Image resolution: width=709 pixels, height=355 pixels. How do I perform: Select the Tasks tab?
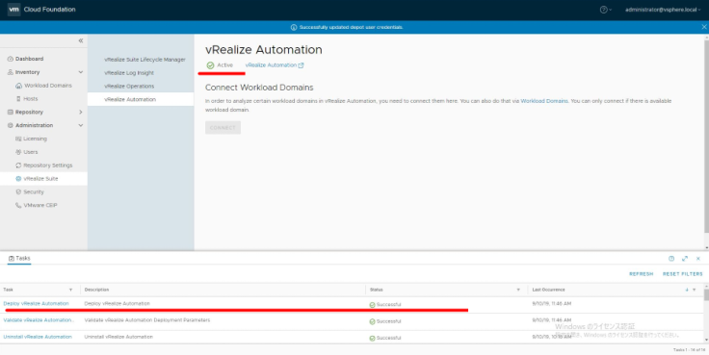pyautogui.click(x=19, y=259)
